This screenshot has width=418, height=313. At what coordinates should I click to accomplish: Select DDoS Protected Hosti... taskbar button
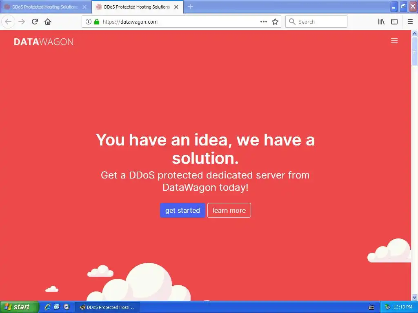tap(107, 307)
